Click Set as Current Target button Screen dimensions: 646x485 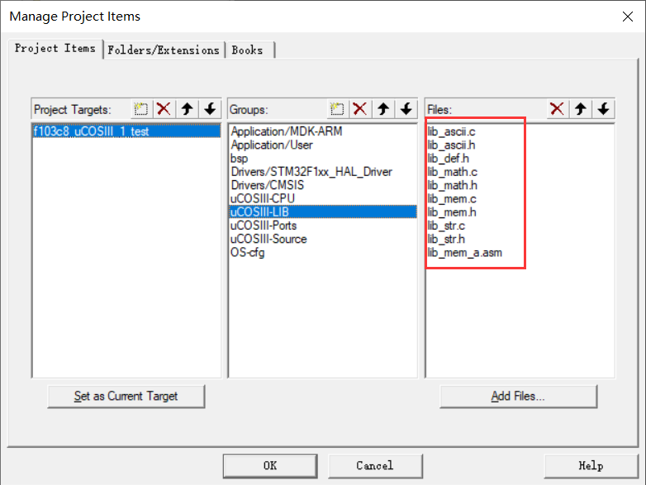click(126, 397)
